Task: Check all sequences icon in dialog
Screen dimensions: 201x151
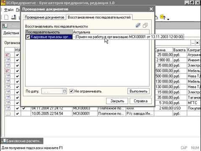Action: [138, 25]
